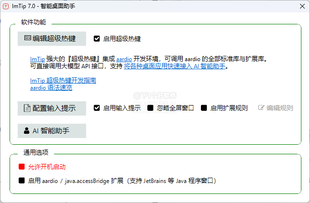
Task: Toggle the red 允许开机启动 checkbox
Action: [22, 167]
